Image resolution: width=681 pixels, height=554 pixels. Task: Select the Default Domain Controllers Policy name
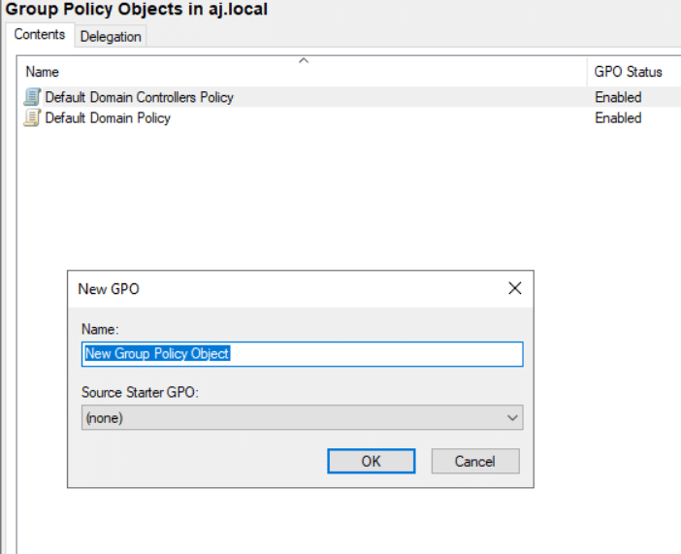coord(139,97)
